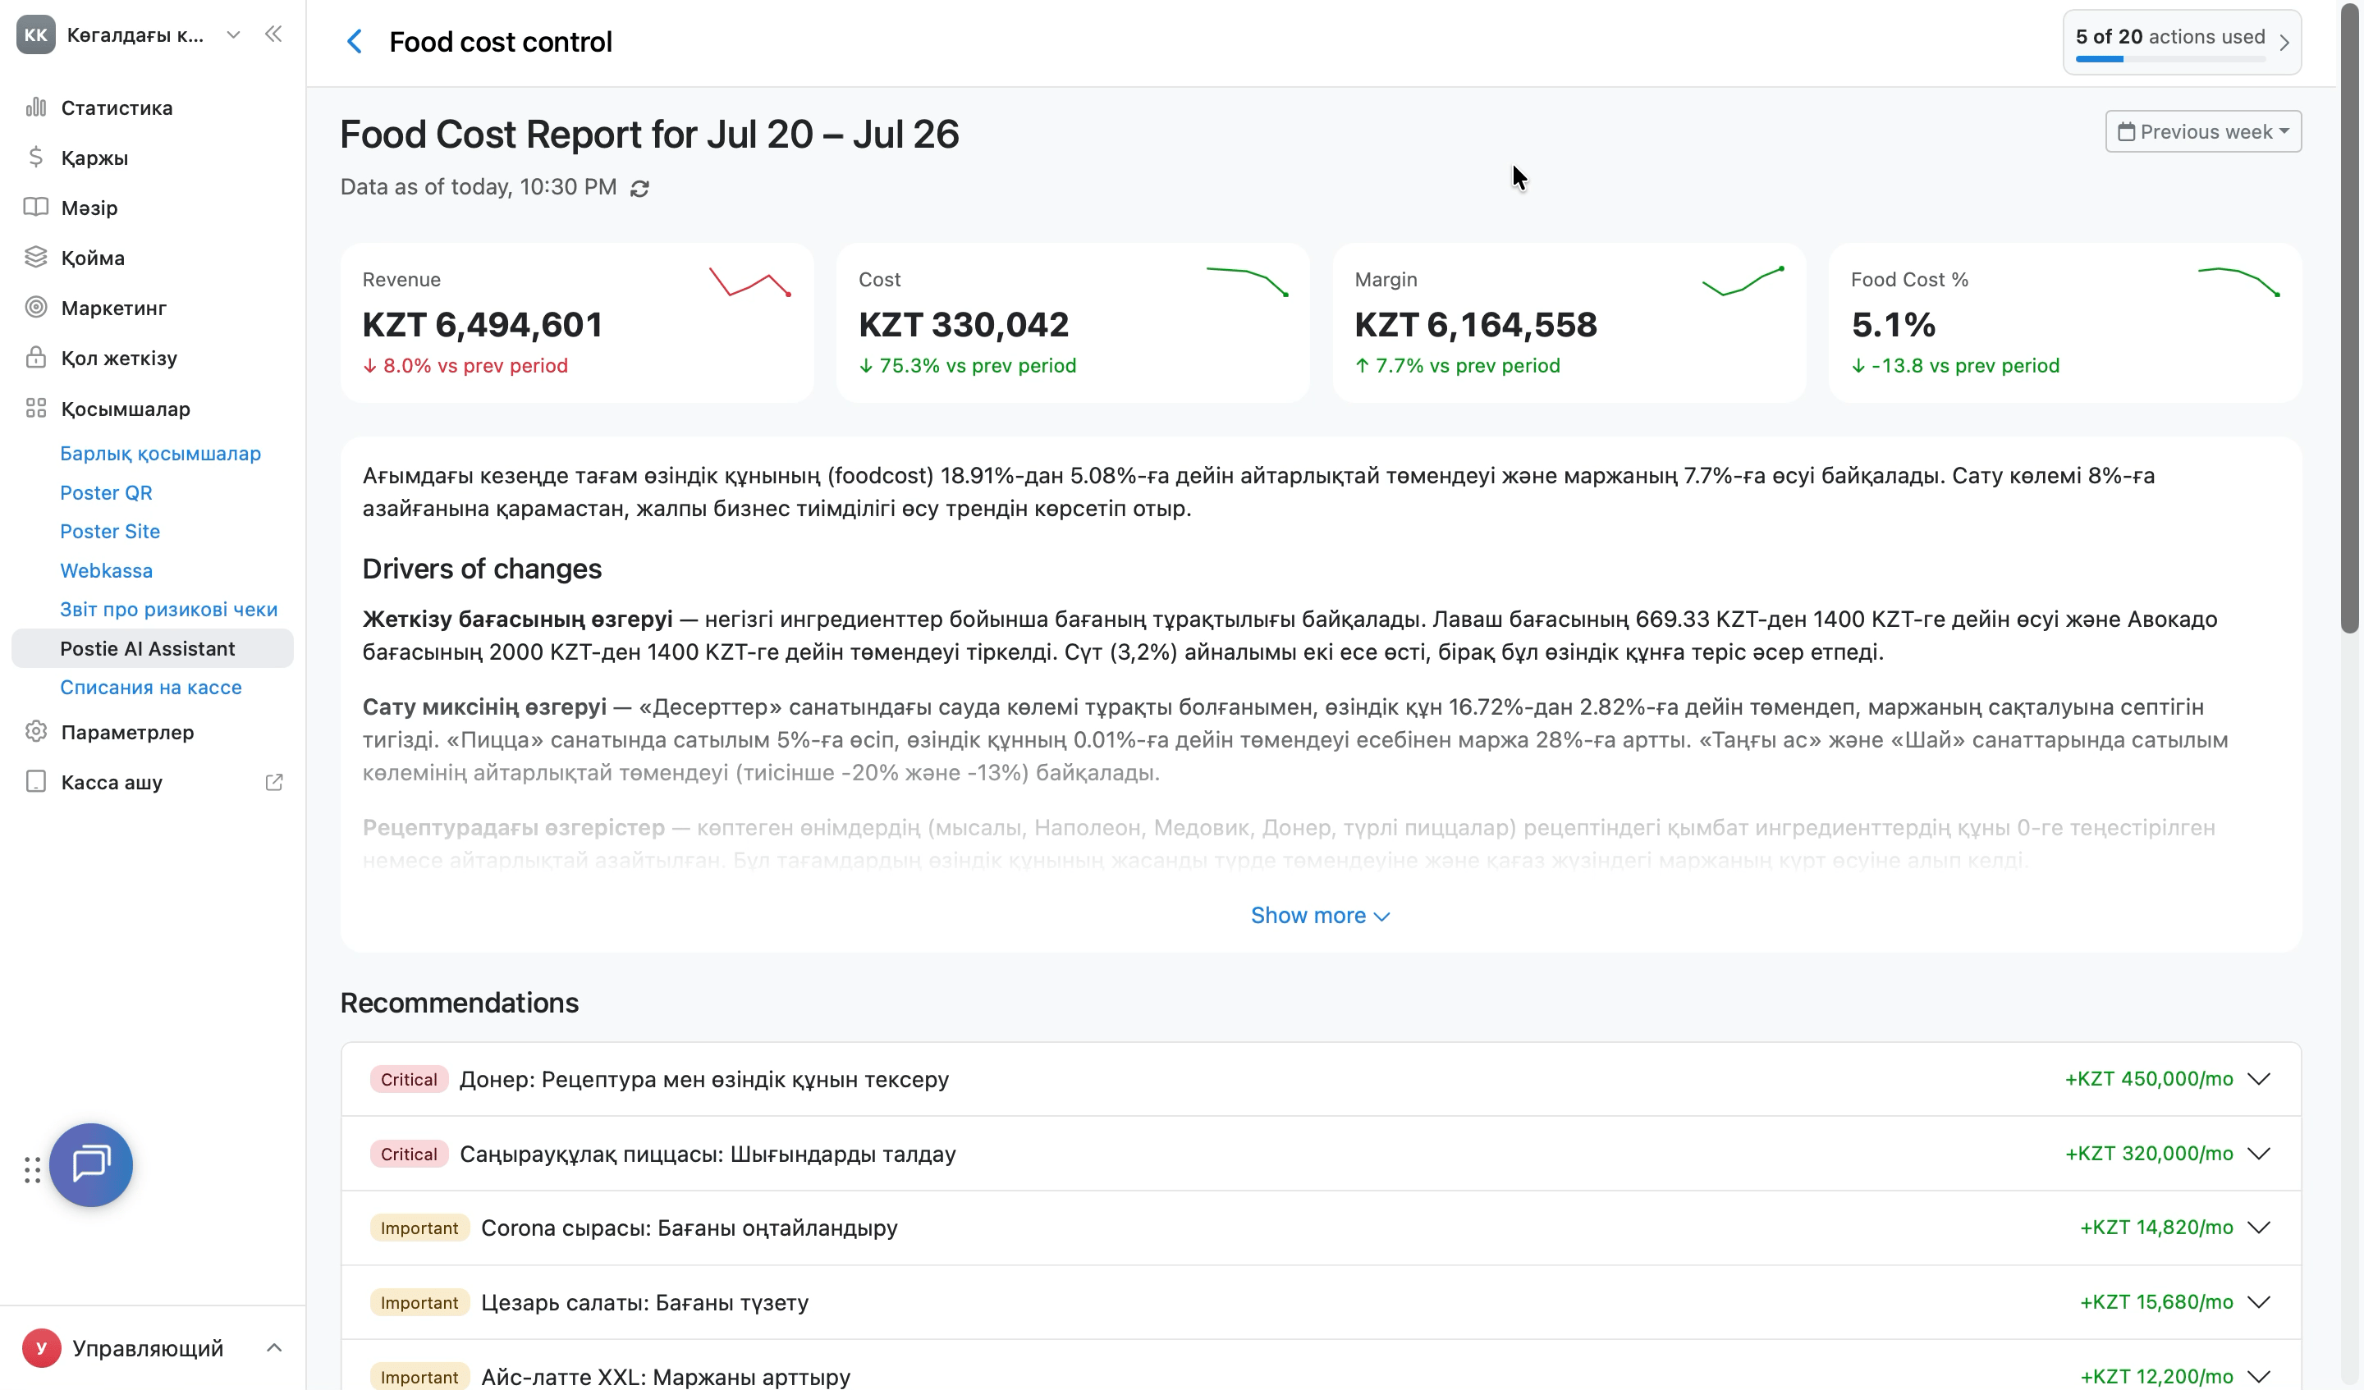Click the Critical badge on Саңырауқұлақ пиццасы
This screenshot has height=1390, width=2364.
(x=409, y=1154)
